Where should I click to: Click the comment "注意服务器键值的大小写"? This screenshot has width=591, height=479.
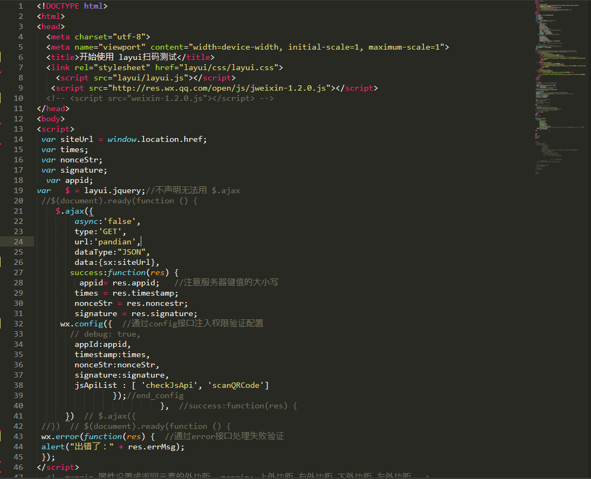[226, 283]
